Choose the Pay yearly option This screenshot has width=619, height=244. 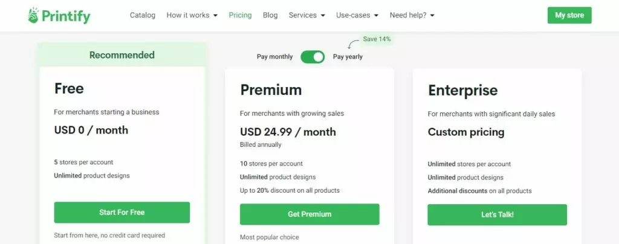348,57
